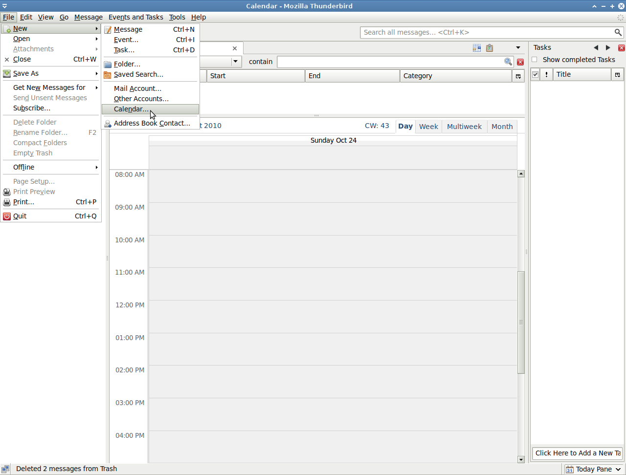Switch to the Calendar tab icon
The height and width of the screenshot is (475, 626).
click(x=477, y=48)
